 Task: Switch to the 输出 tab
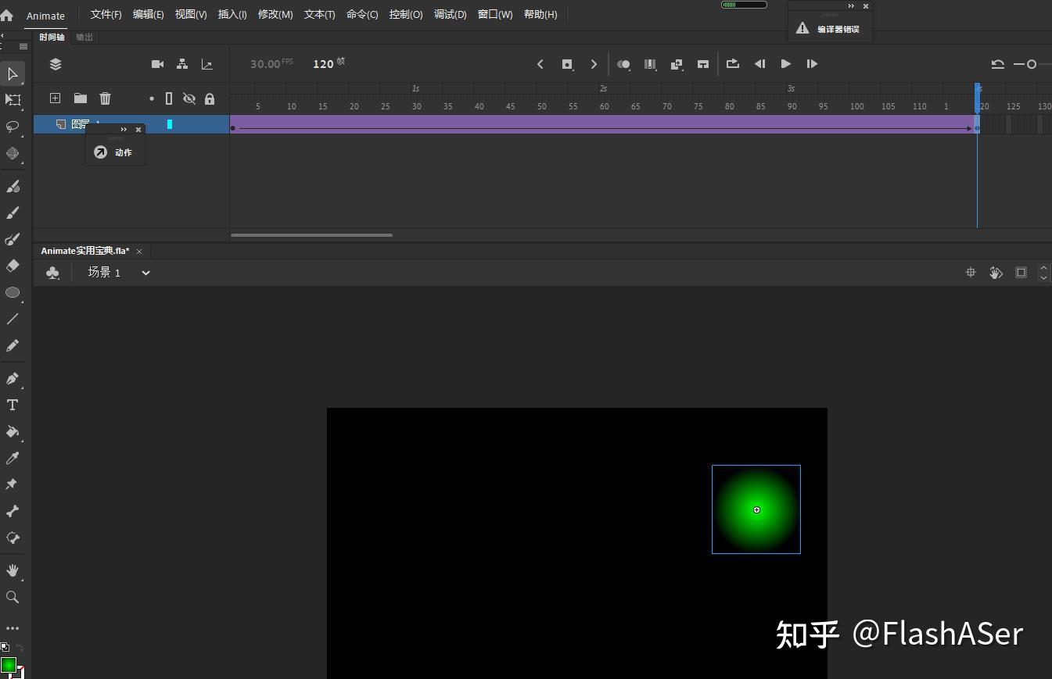pyautogui.click(x=84, y=37)
